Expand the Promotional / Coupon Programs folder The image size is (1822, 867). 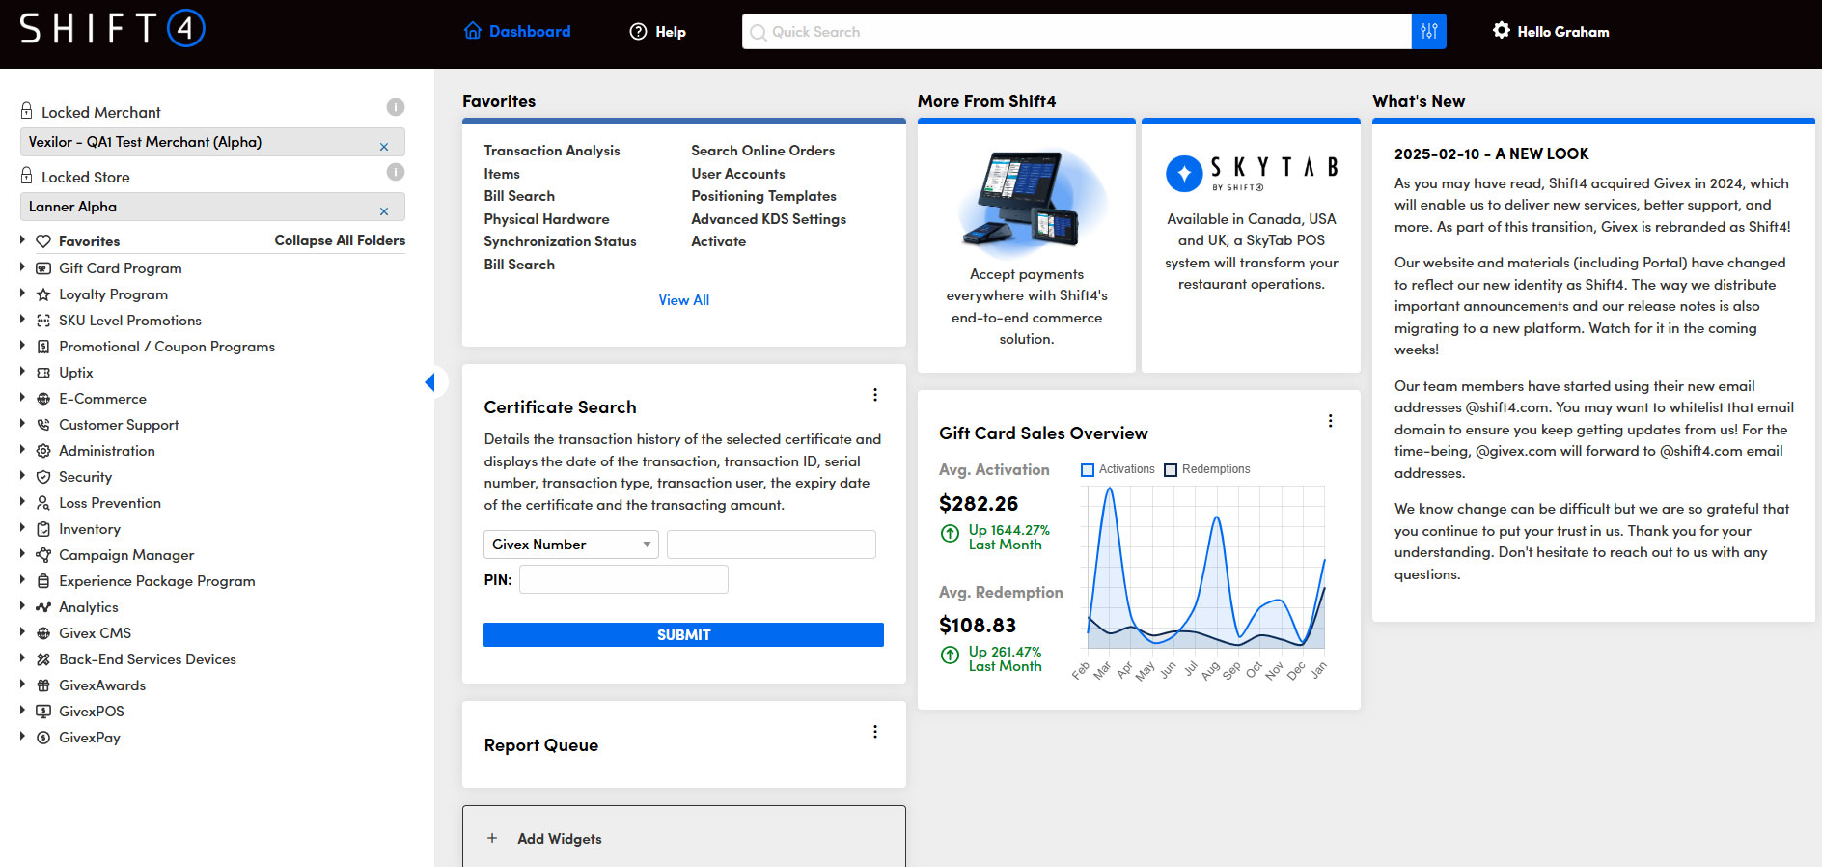pos(22,346)
